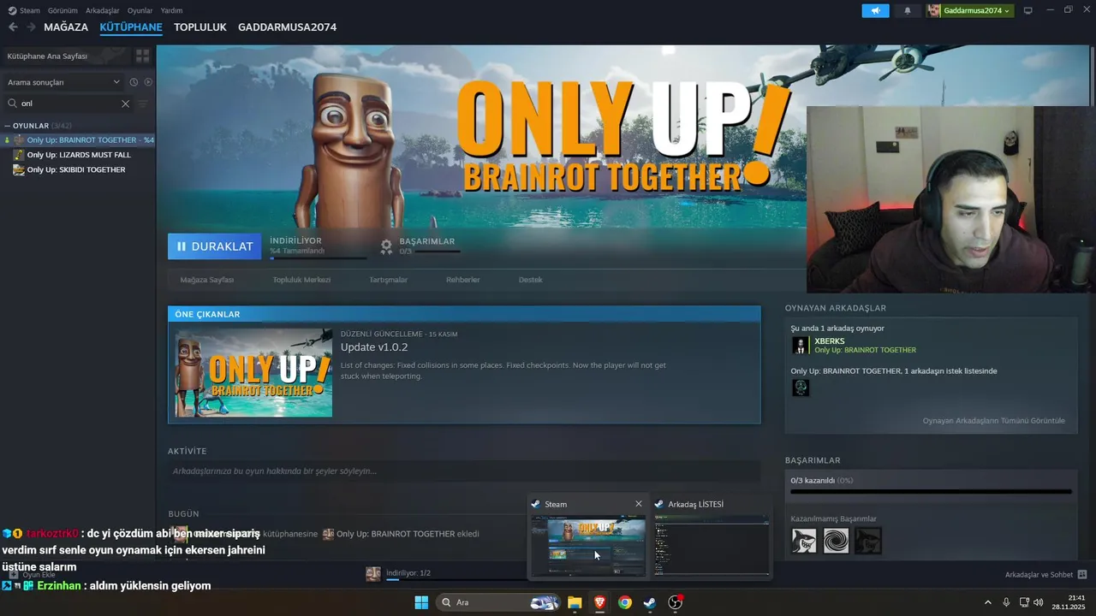Go back with the left arrow
1096x616 pixels.
pos(13,27)
